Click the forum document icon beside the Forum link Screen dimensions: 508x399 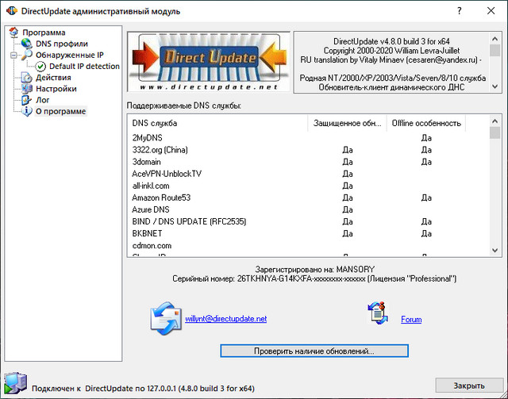point(378,313)
